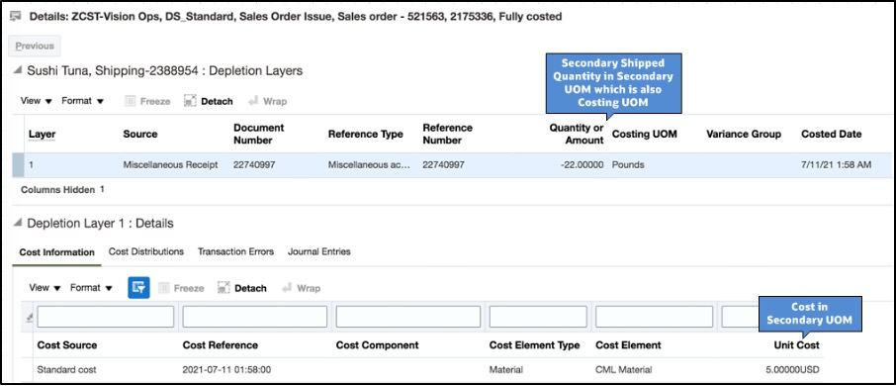Click the Reference Type column header

365,134
